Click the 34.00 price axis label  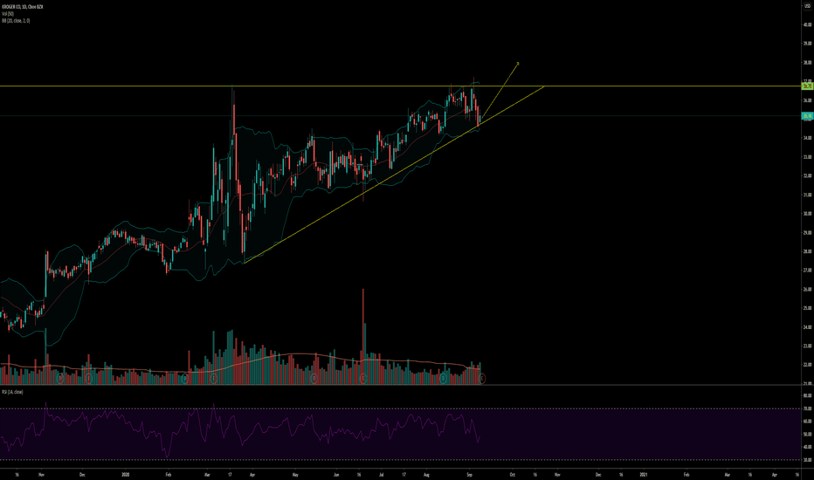pos(807,138)
